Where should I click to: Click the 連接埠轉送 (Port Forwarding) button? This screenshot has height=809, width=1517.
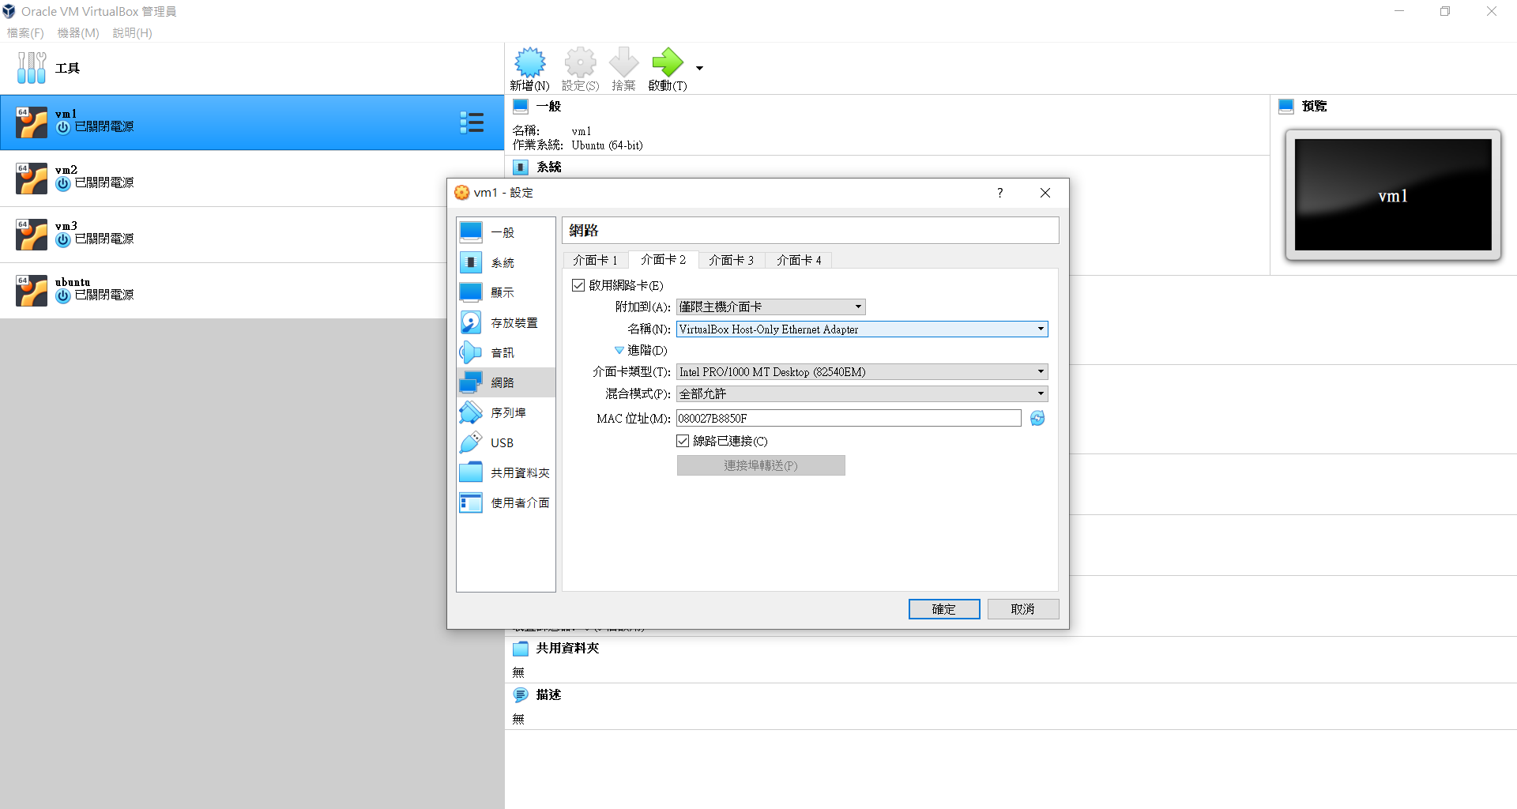[761, 465]
